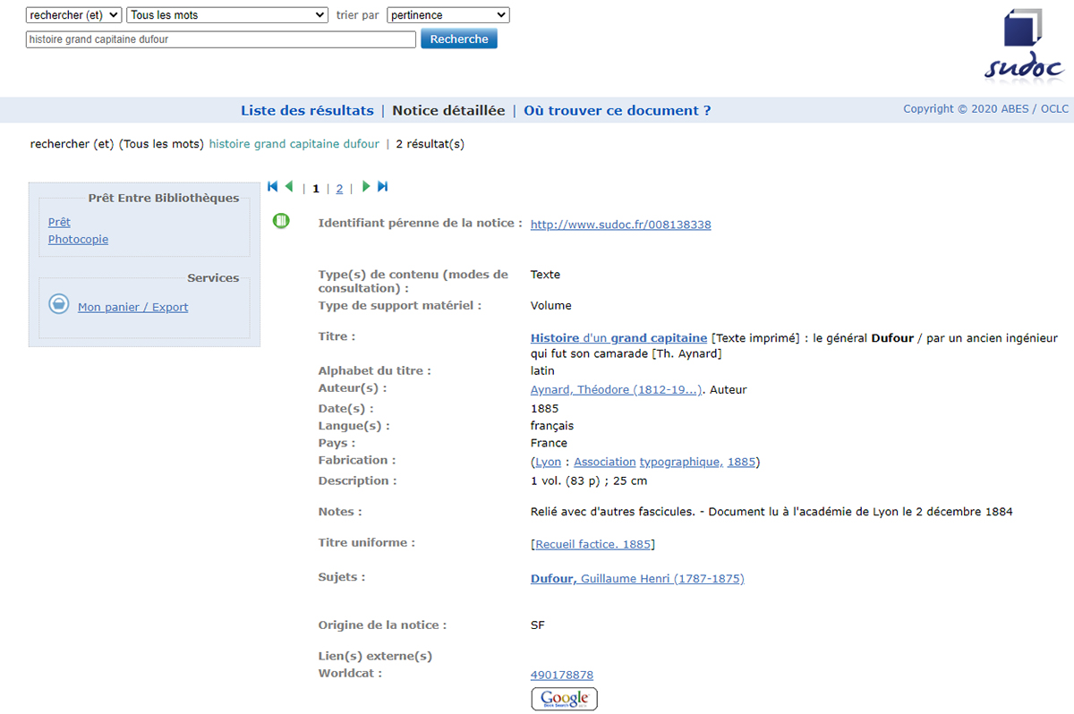The height and width of the screenshot is (714, 1074).
Task: Click the Recherche button
Action: 459,39
